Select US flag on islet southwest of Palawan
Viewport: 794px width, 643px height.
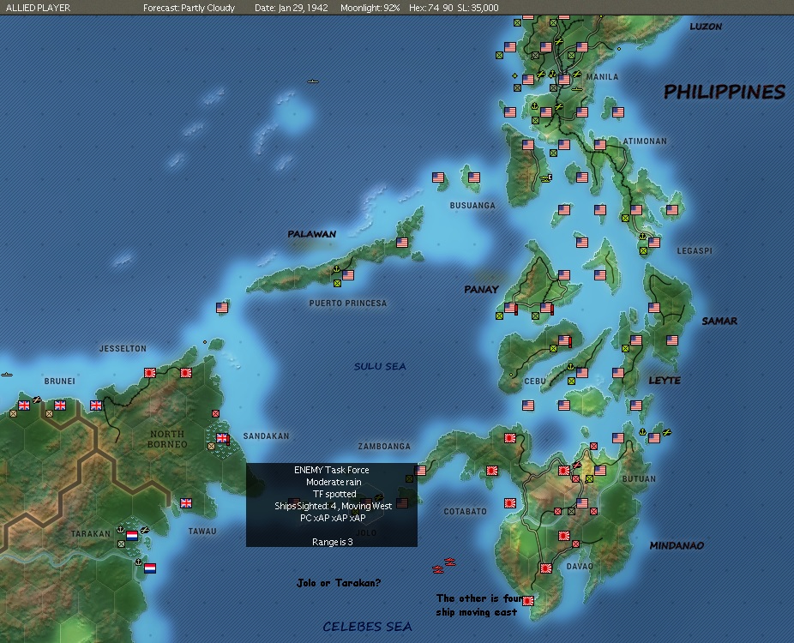coord(222,307)
